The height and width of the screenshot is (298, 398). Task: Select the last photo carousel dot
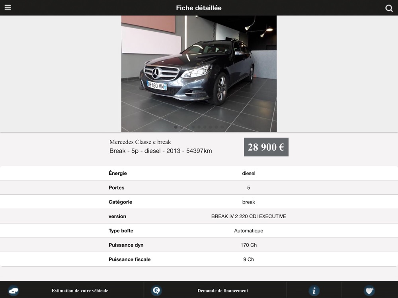pyautogui.click(x=222, y=127)
